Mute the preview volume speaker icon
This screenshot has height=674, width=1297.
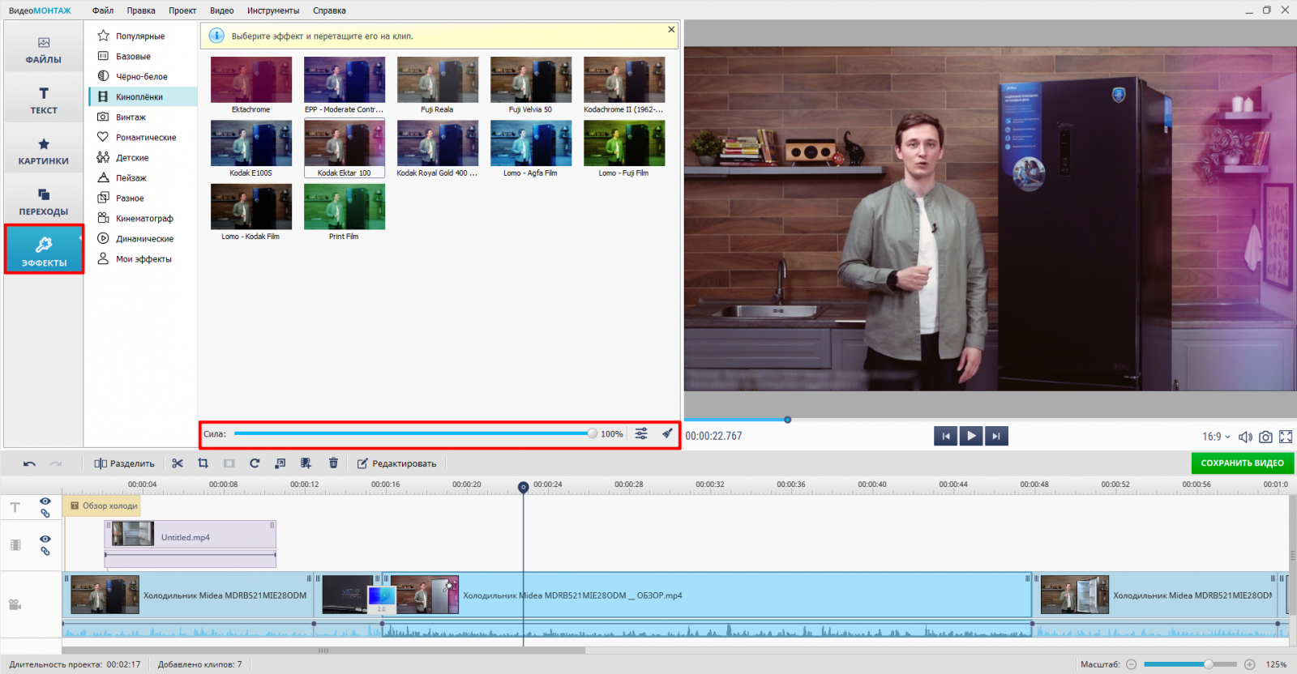pos(1245,437)
